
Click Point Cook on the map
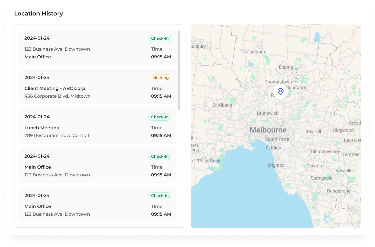click(x=209, y=161)
